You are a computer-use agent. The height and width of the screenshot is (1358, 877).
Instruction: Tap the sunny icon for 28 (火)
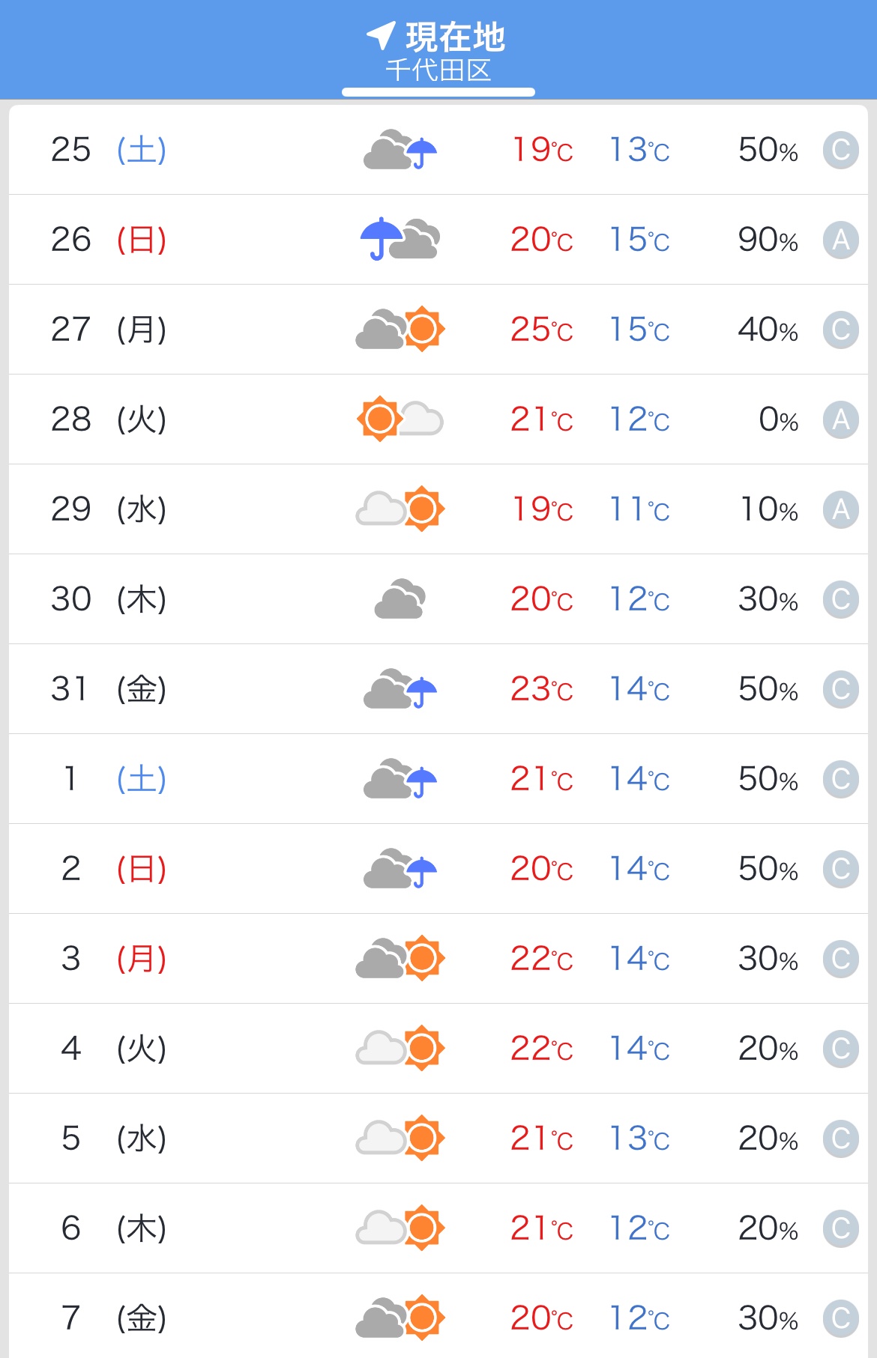coord(400,419)
